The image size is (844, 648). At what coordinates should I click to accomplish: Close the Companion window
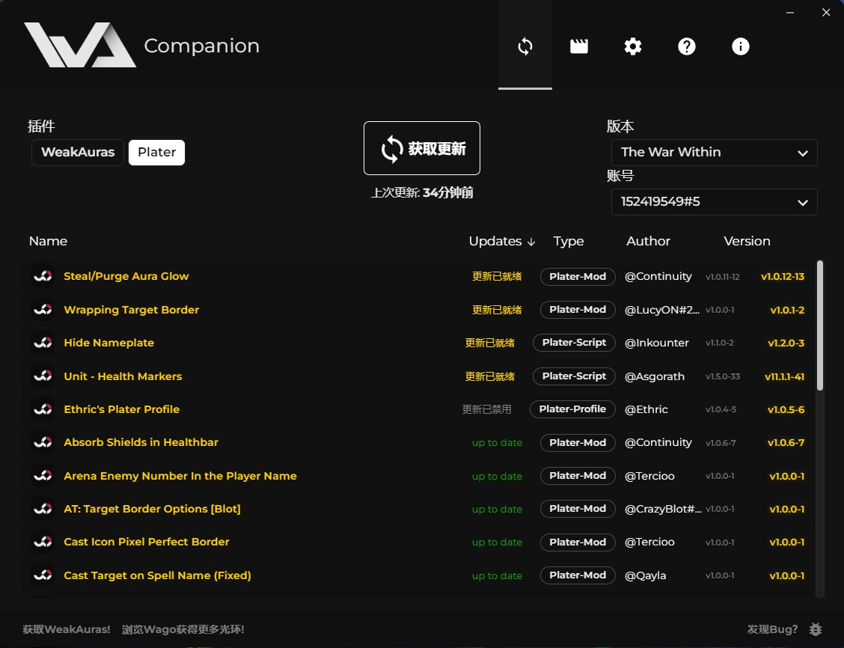tap(826, 13)
